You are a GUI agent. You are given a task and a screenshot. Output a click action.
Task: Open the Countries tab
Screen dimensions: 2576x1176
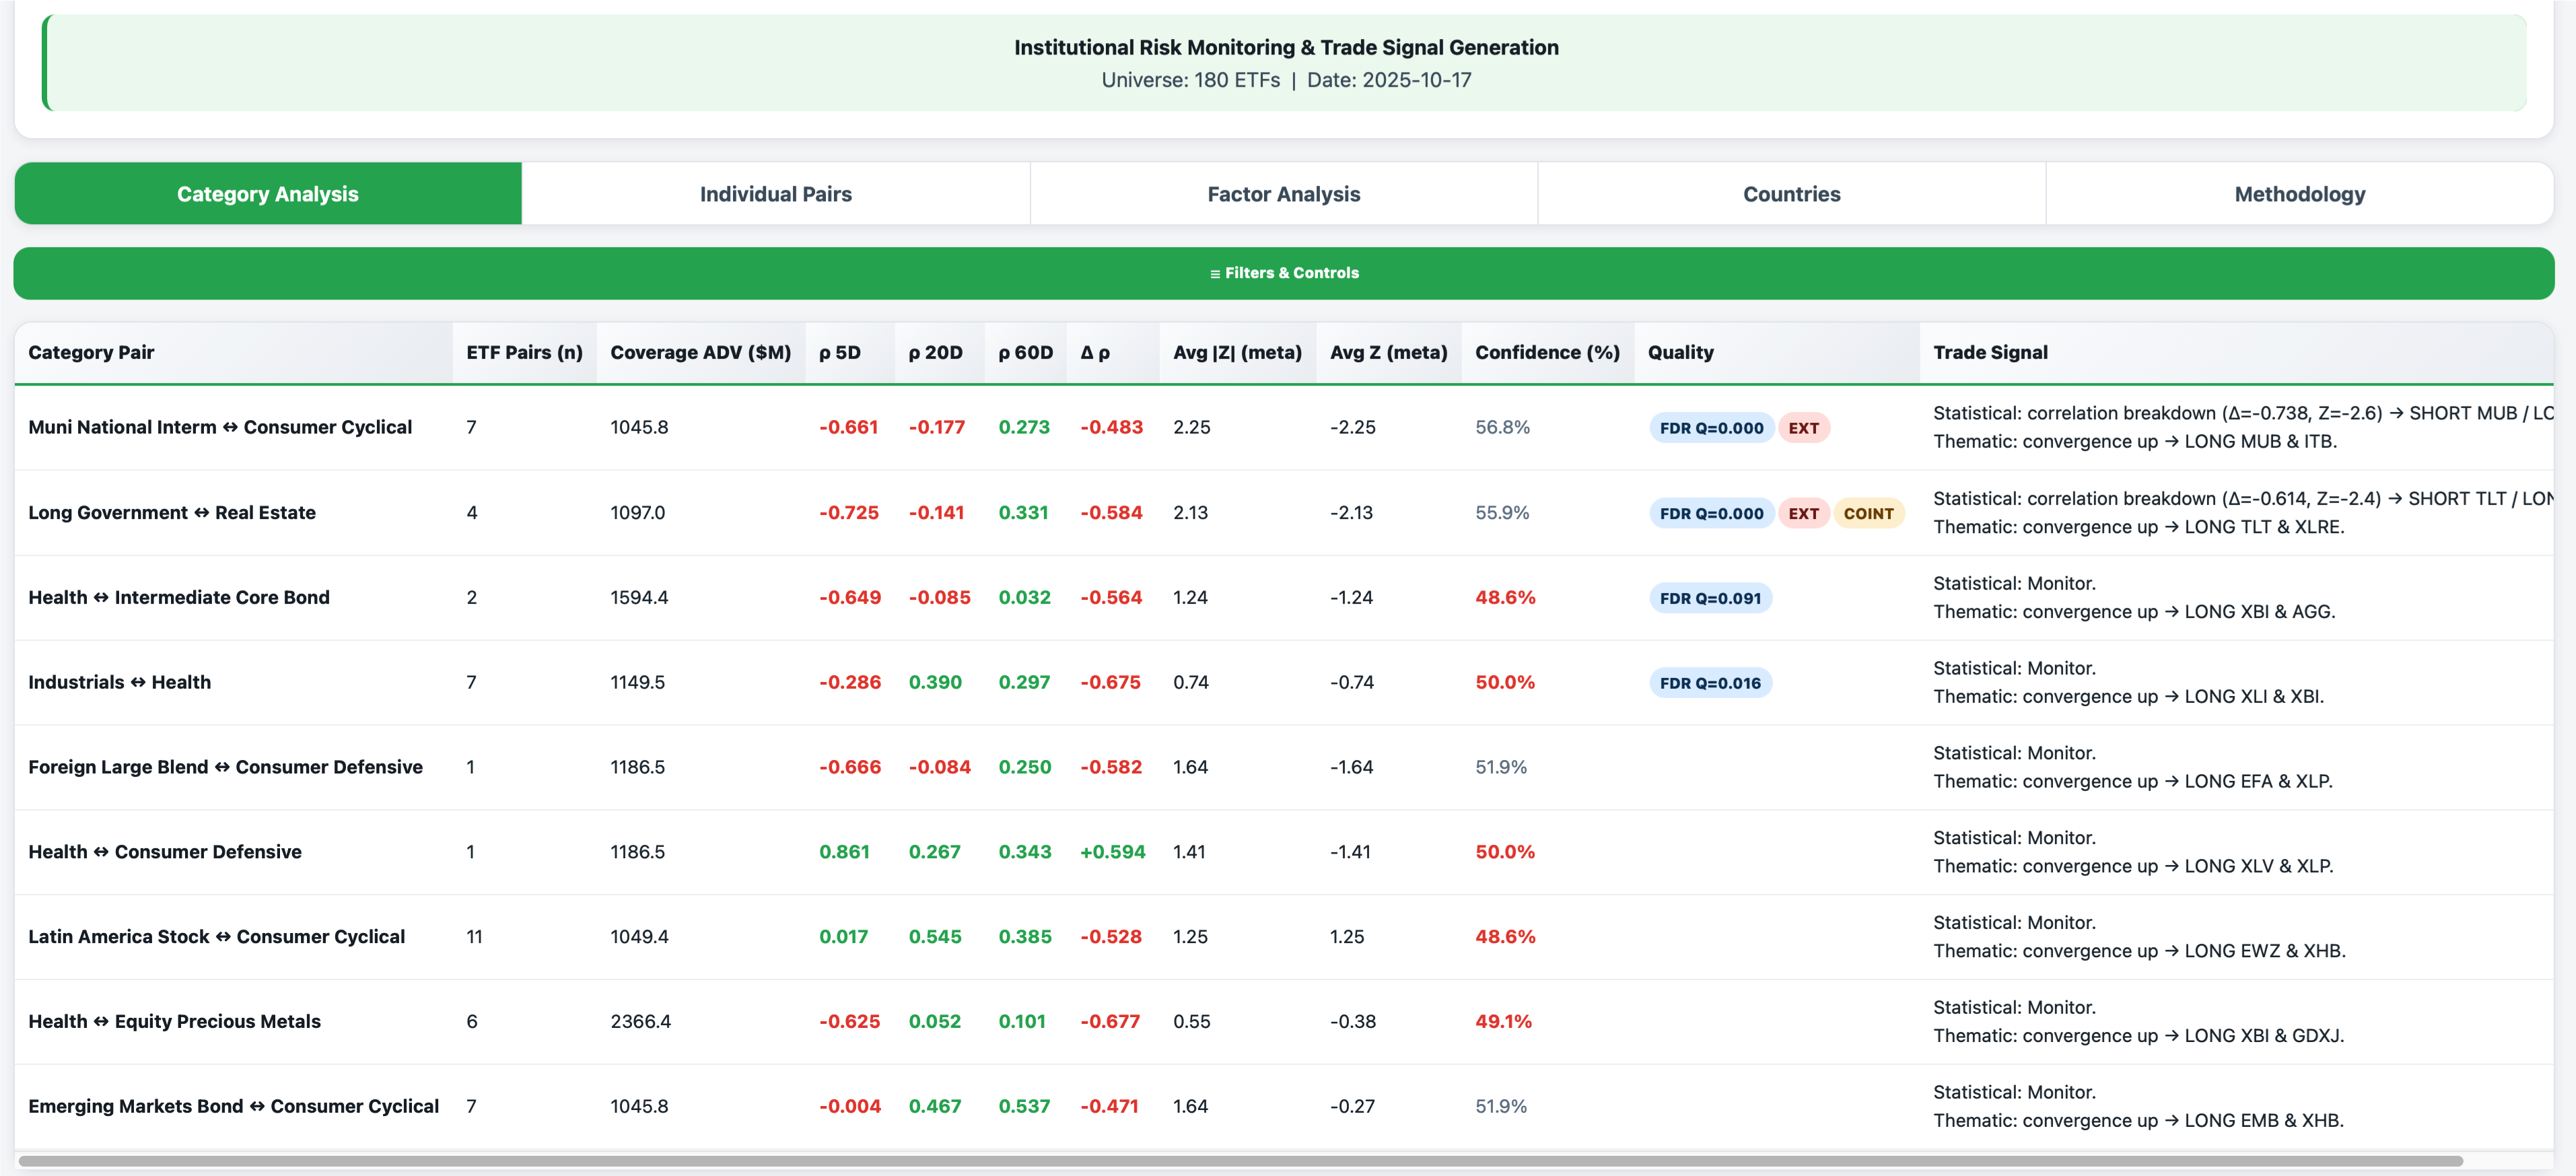pos(1791,194)
